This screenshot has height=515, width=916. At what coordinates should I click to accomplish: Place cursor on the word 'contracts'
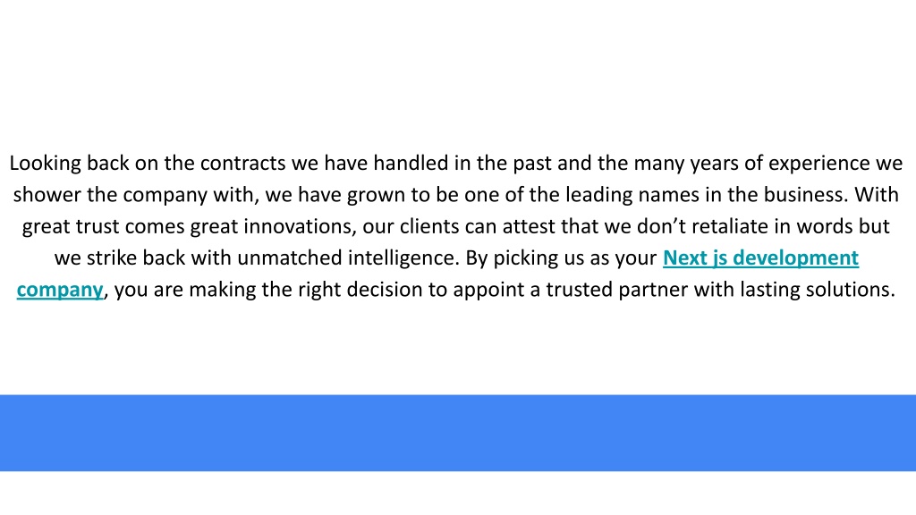[243, 164]
